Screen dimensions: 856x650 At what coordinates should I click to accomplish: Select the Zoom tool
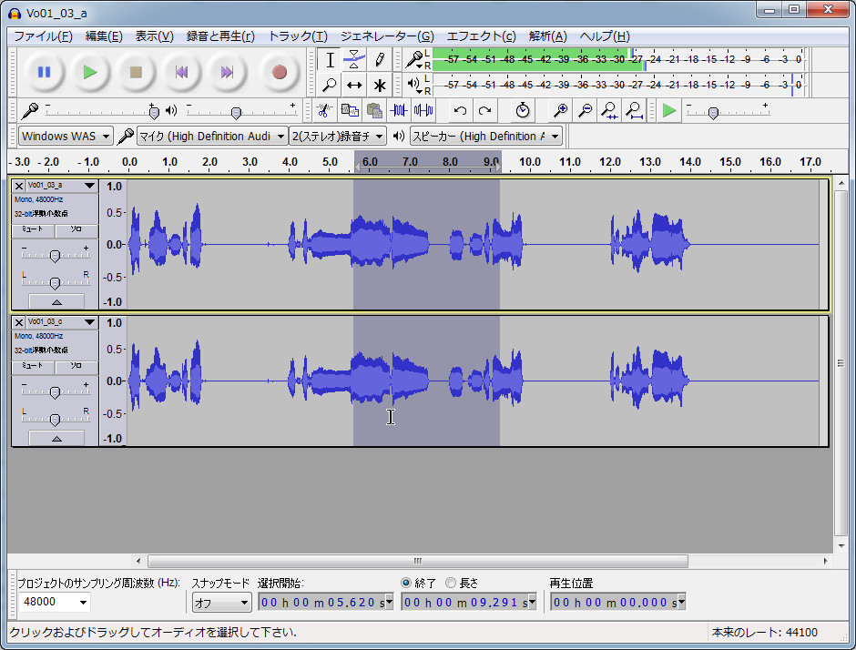point(330,85)
